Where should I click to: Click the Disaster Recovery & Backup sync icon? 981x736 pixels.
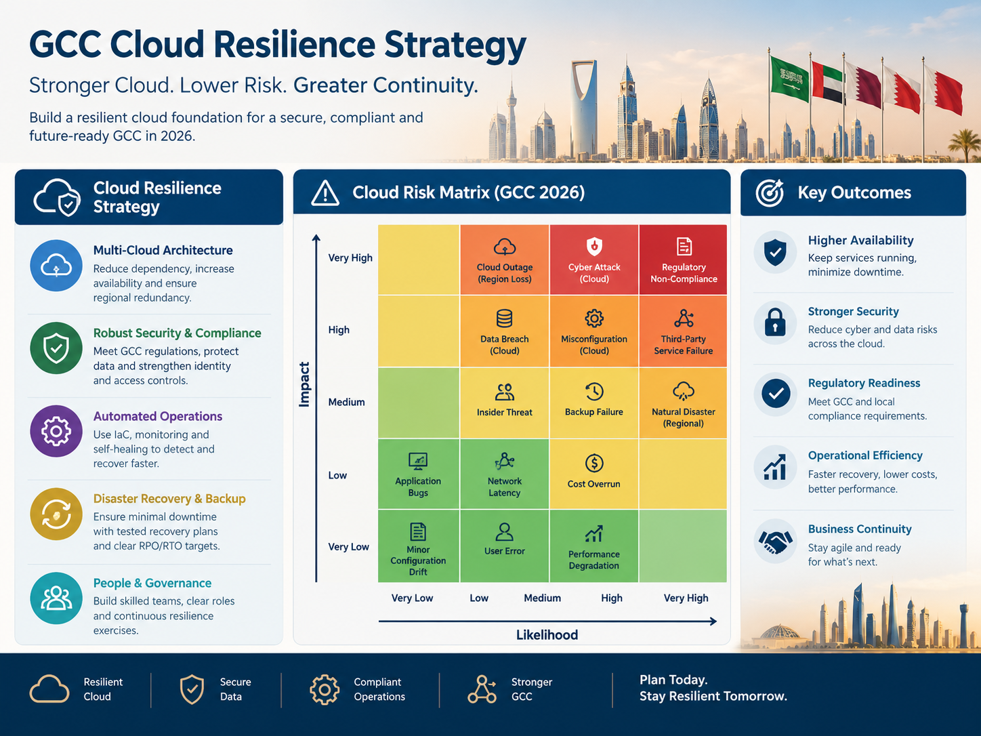coord(56,514)
